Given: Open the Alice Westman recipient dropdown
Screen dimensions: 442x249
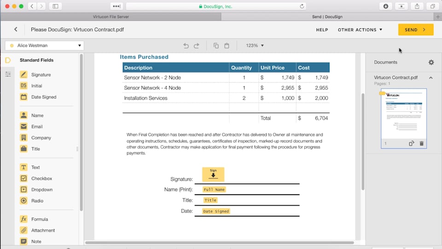Looking at the screenshot, I should [44, 46].
